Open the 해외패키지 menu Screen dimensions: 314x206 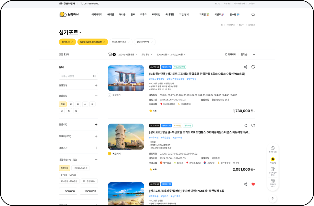click(x=97, y=15)
